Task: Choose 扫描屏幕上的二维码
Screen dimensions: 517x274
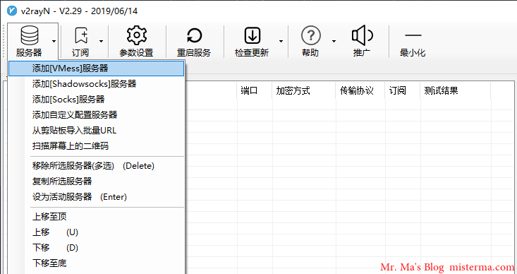Action: coord(97,146)
